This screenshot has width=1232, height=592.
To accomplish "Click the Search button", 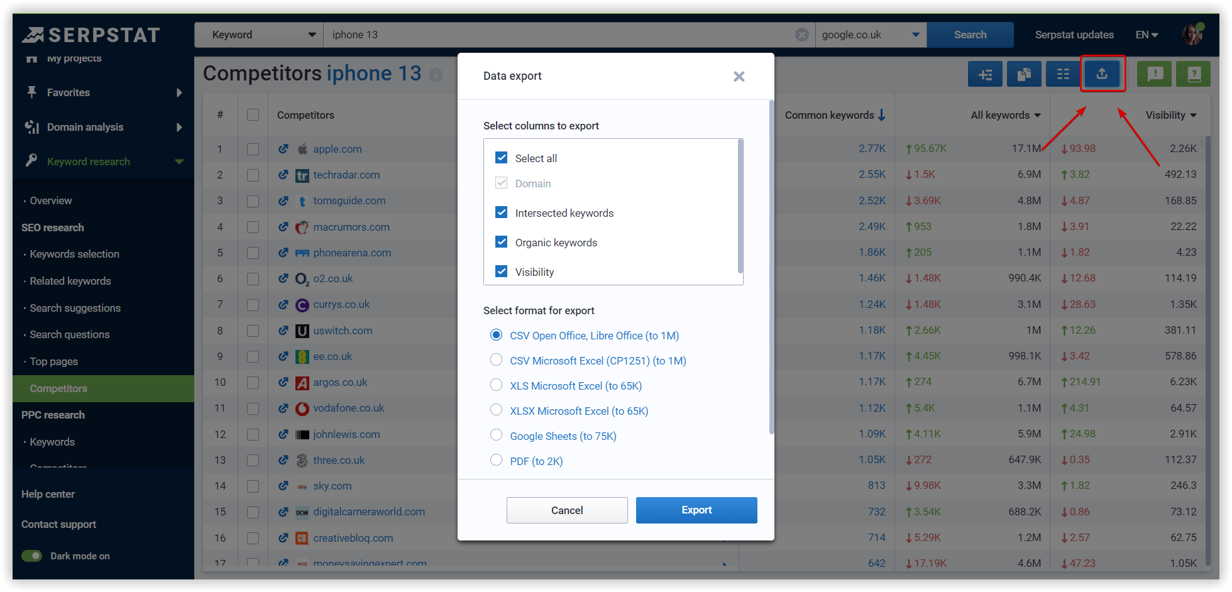I will [x=970, y=35].
